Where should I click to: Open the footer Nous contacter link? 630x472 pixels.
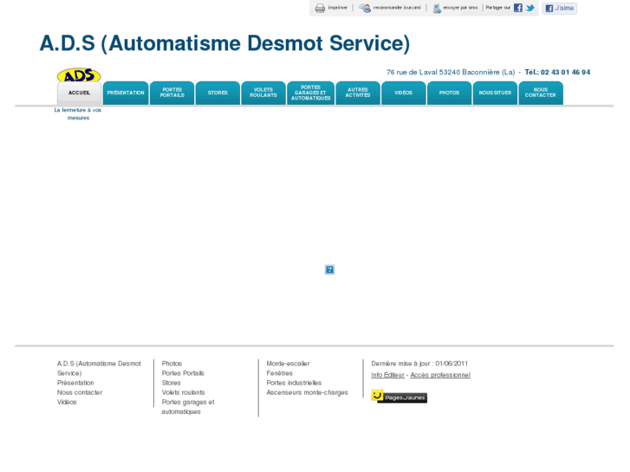coord(80,392)
